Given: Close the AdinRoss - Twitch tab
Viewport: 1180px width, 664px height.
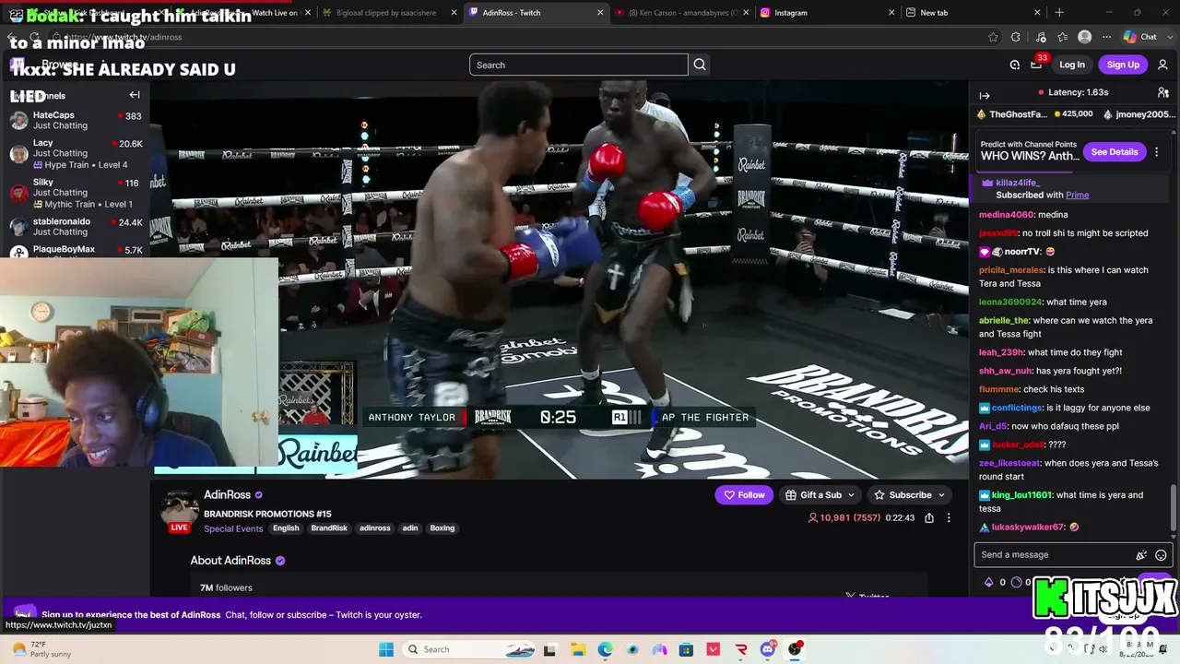Looking at the screenshot, I should point(600,13).
